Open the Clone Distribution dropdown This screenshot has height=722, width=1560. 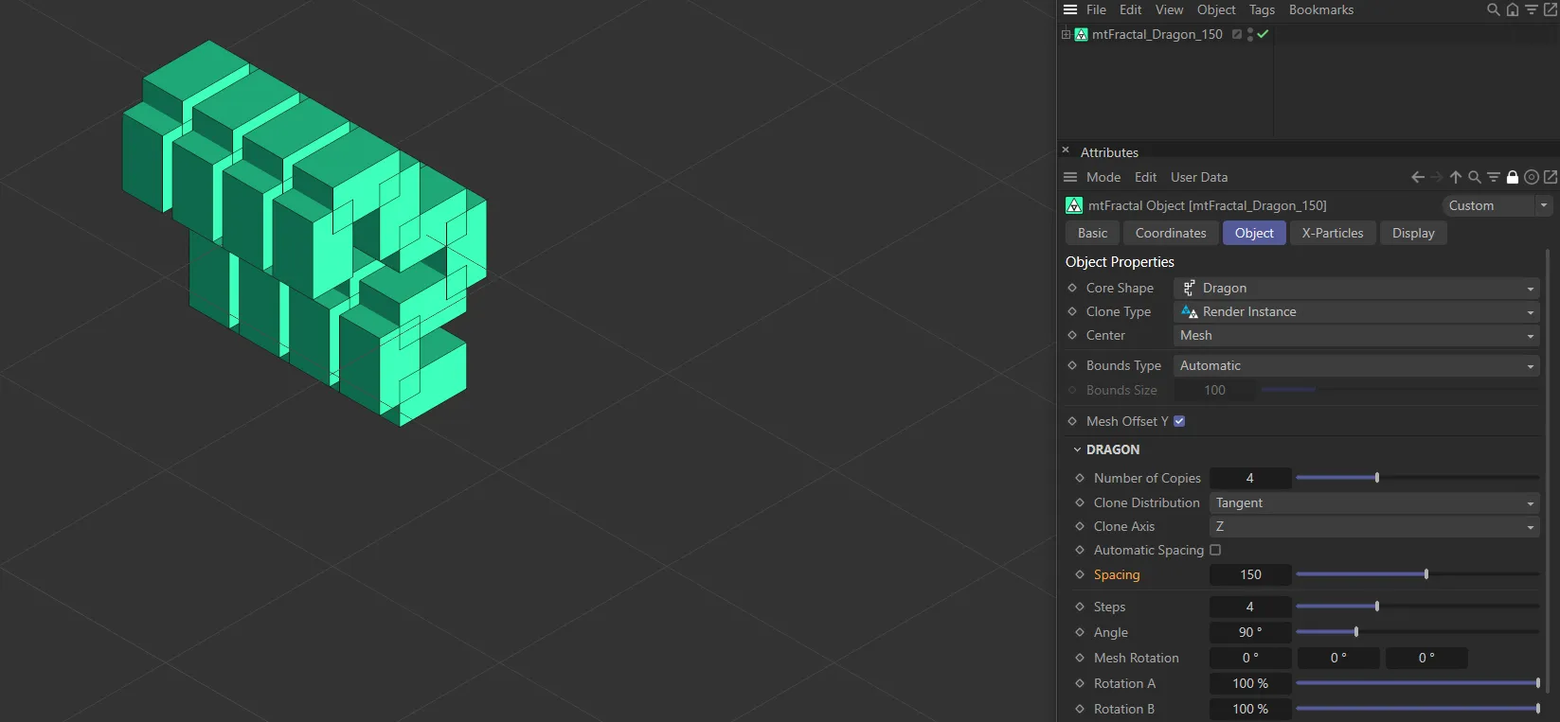coord(1374,502)
